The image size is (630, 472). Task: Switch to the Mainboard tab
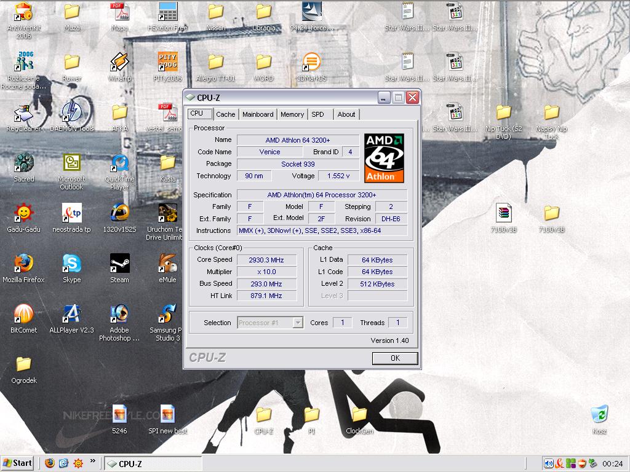[258, 114]
